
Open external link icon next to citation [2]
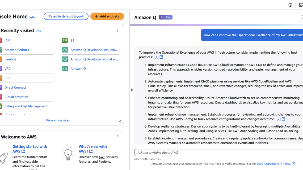[283, 119]
